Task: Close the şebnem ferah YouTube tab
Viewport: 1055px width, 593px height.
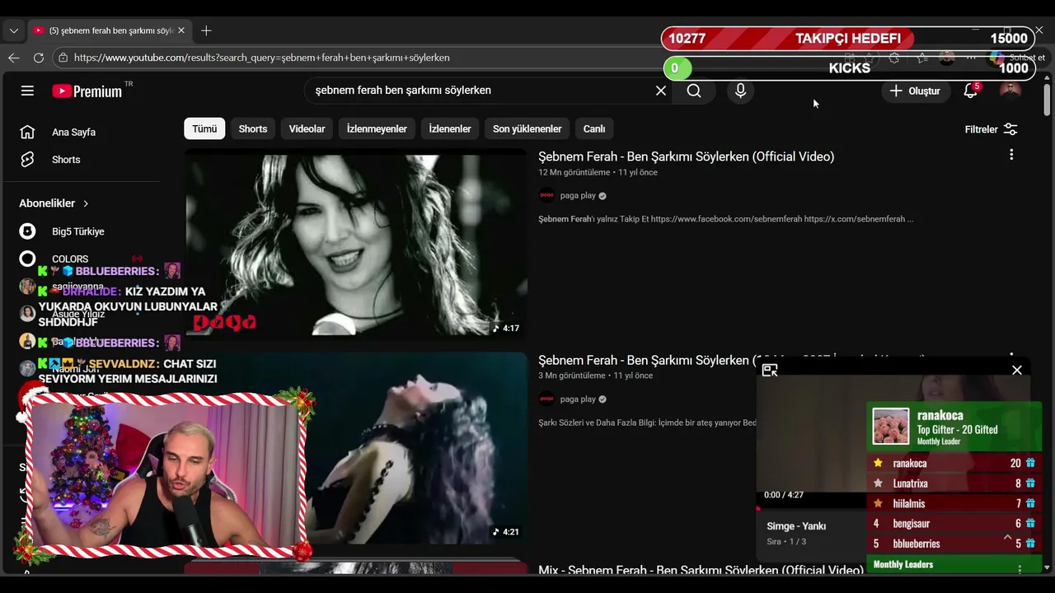Action: click(x=181, y=30)
